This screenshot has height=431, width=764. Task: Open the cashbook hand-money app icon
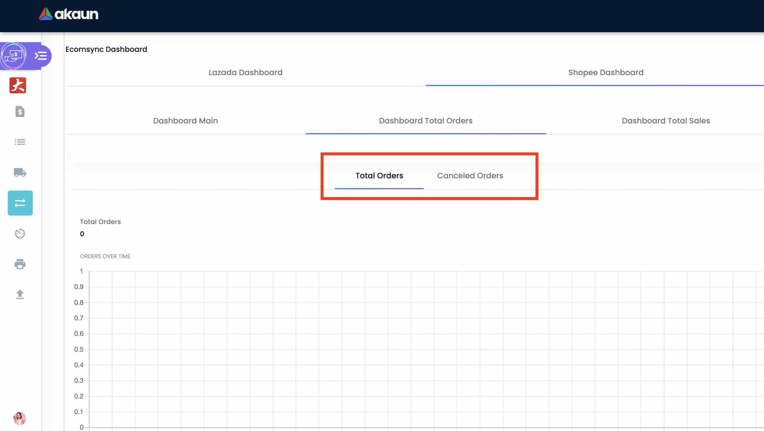[x=13, y=56]
